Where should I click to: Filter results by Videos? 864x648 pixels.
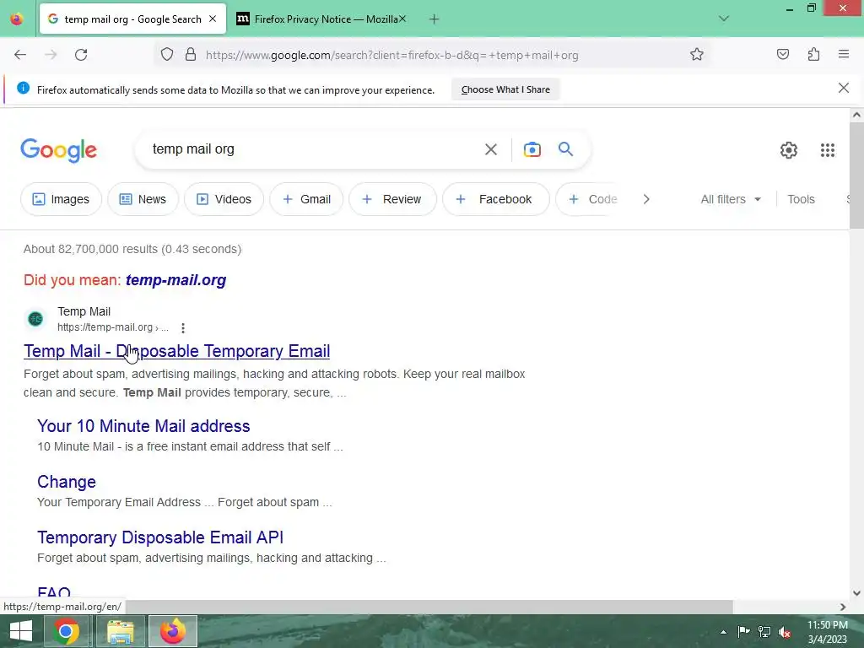click(224, 199)
